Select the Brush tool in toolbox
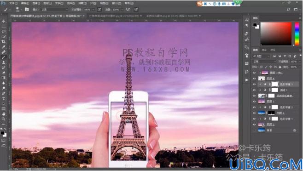Viewport: 303px width, 171px height. (x=4, y=57)
